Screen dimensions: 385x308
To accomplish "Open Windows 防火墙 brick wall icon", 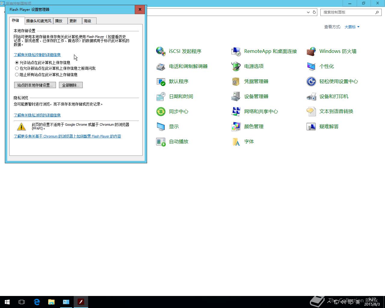I will click(x=311, y=51).
